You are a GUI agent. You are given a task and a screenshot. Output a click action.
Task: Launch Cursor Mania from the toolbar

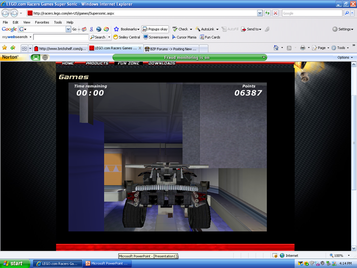(x=184, y=37)
